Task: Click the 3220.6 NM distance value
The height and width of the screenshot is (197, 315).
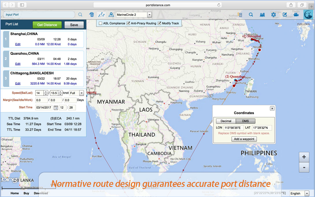Action: pos(37,83)
